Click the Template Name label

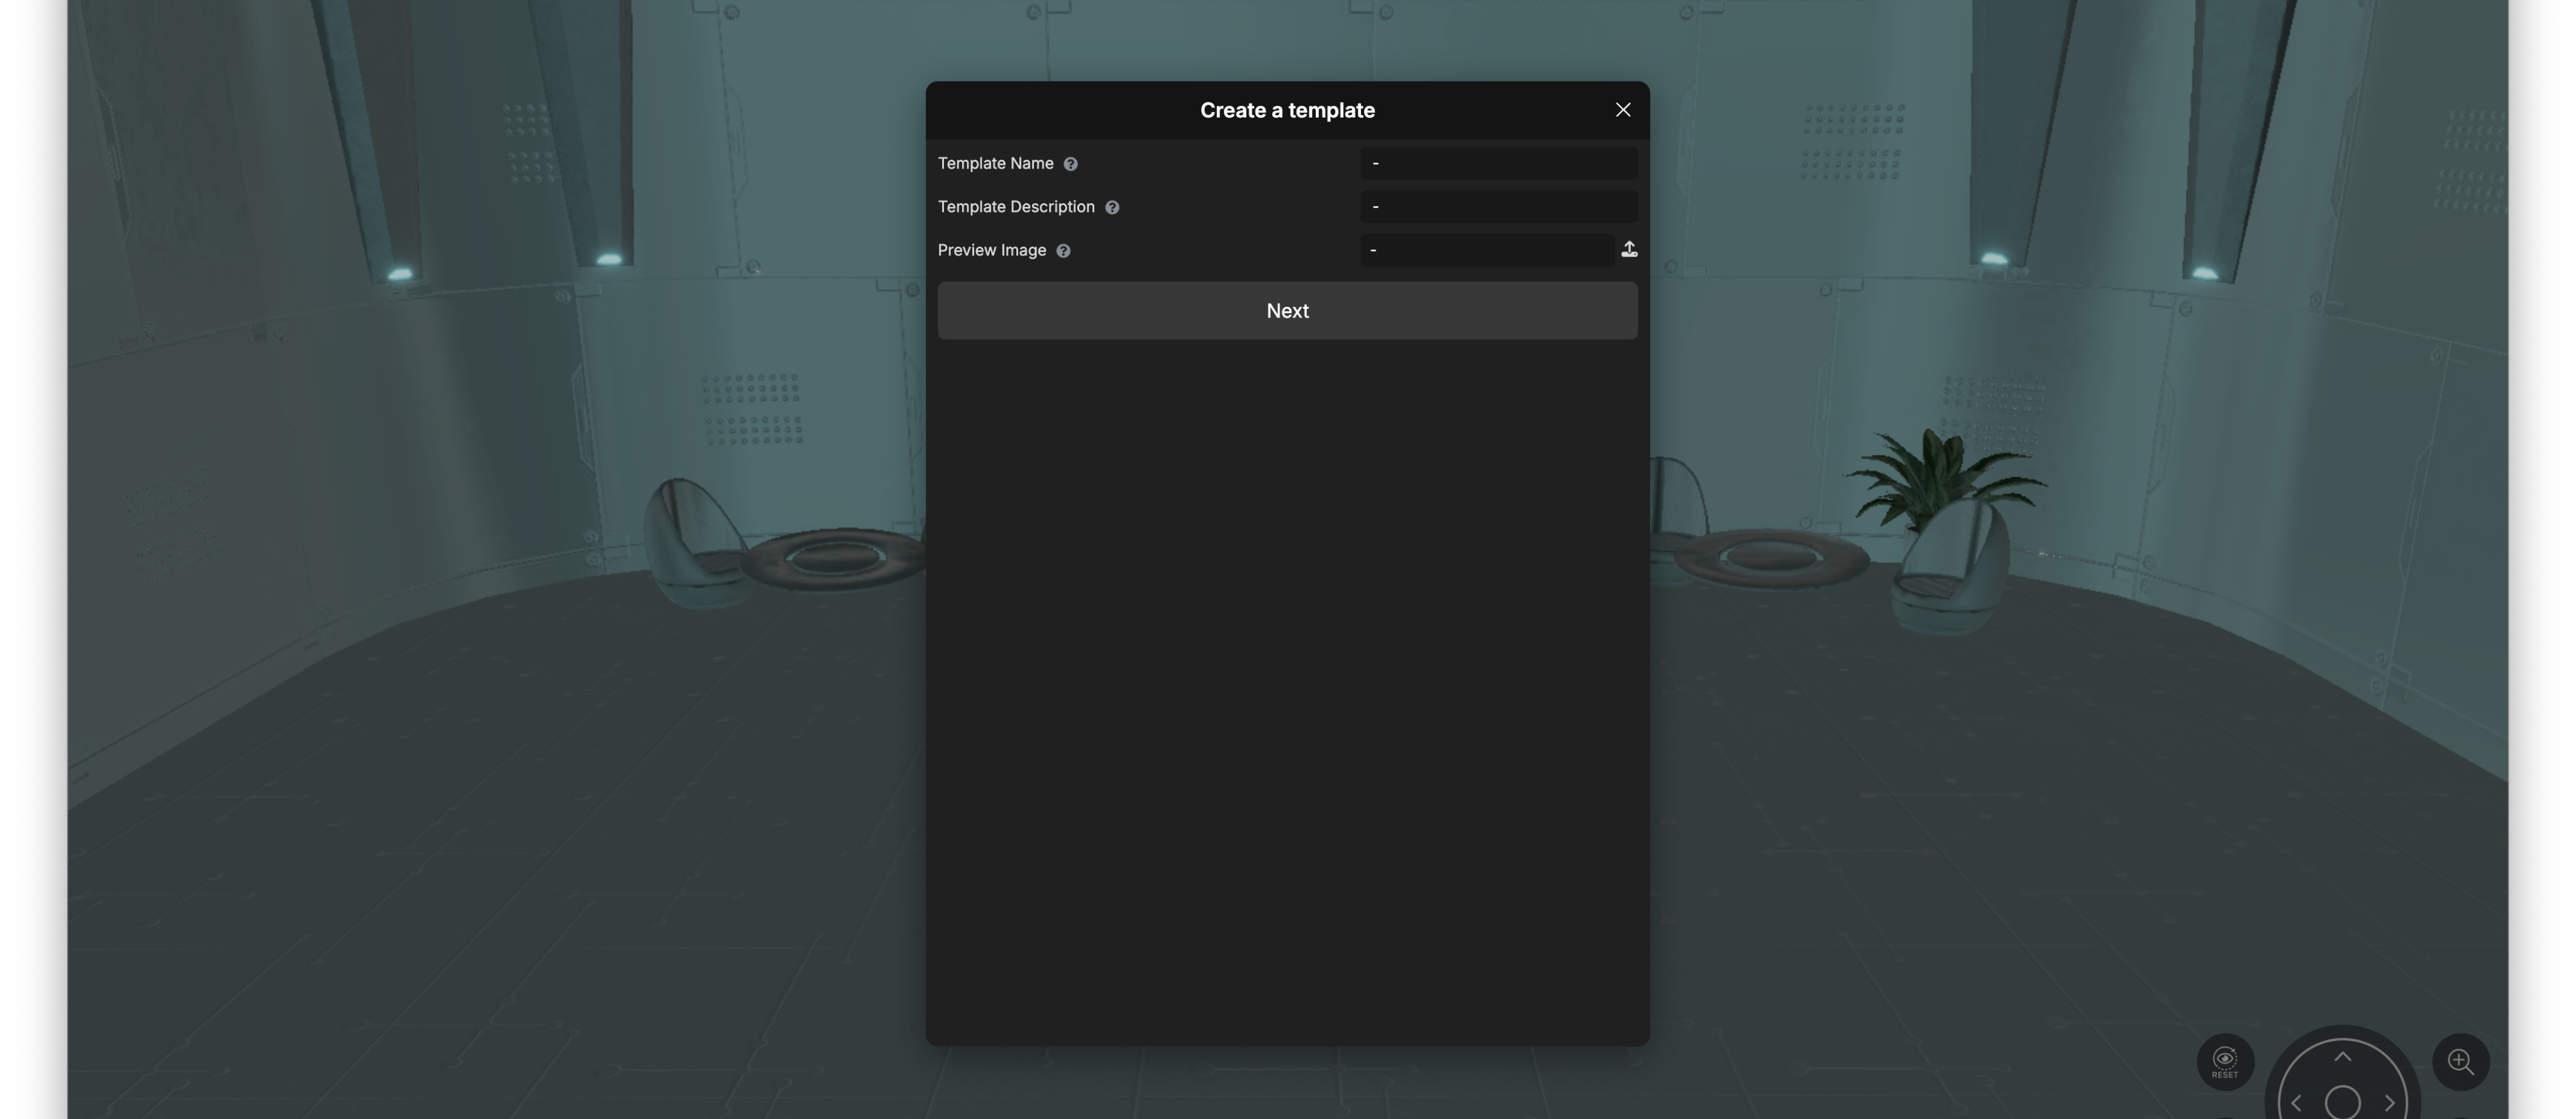[995, 164]
